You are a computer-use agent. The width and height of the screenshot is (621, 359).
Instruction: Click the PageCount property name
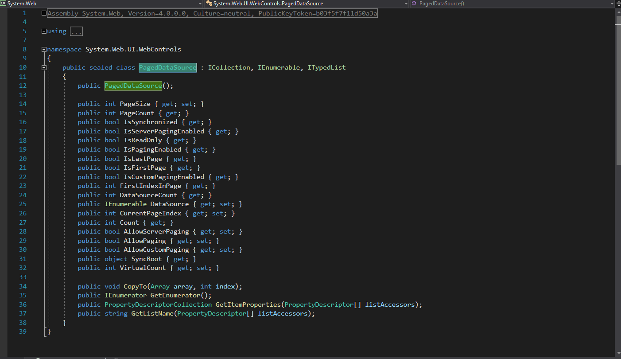click(137, 113)
